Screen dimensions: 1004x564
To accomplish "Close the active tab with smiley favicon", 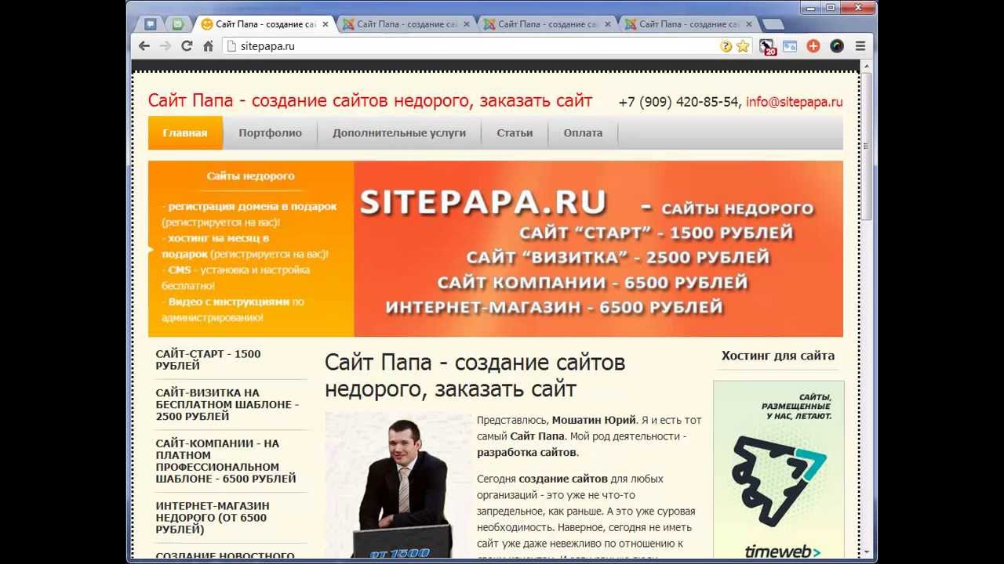I will (x=326, y=24).
